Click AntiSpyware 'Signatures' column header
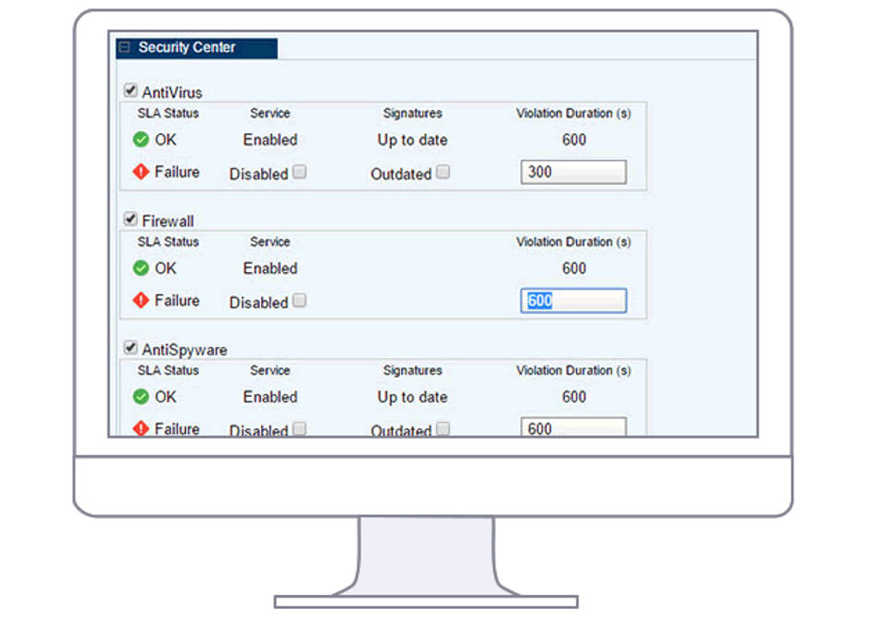Image resolution: width=889 pixels, height=619 pixels. 412,370
